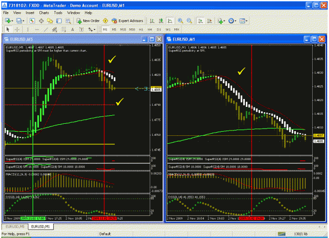The height and width of the screenshot is (238, 329).
Task: Expand the Periods dropdown arrow
Action: point(235,21)
